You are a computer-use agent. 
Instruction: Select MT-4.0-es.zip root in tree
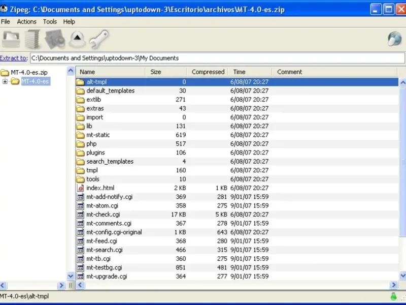coord(29,72)
